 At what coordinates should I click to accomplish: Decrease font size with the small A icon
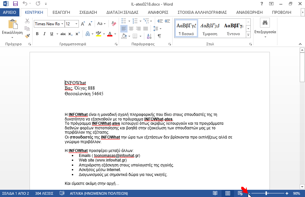tap(90, 24)
